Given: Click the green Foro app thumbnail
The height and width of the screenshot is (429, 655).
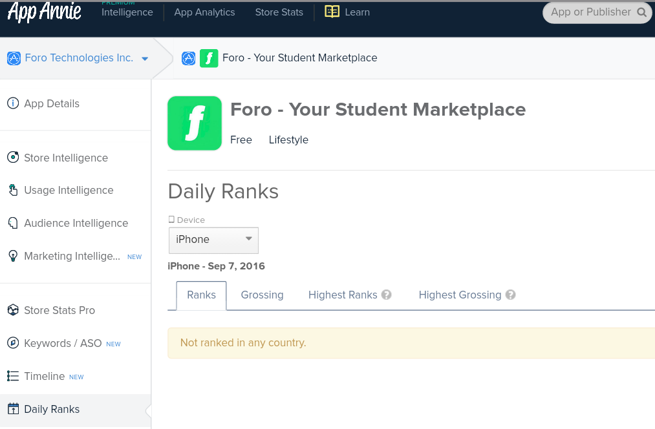Looking at the screenshot, I should point(194,123).
